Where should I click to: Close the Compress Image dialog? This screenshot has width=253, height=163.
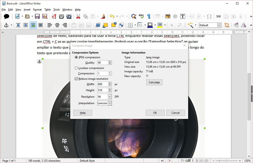185,46
